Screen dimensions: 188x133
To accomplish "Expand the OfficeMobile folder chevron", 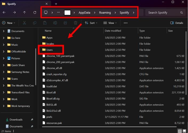I will pos(3,52).
